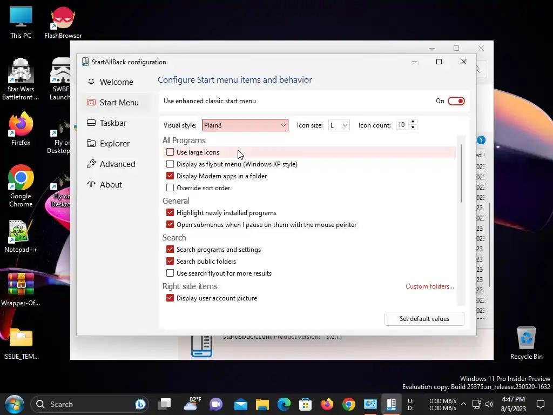Select Firefox desktop shortcut

(x=21, y=129)
